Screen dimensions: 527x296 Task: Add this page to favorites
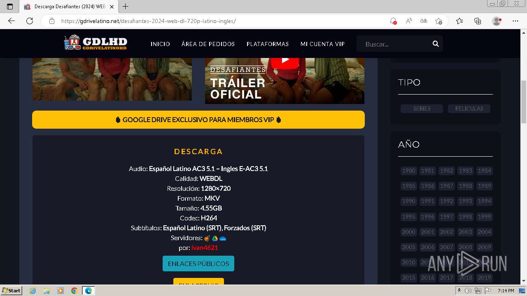pyautogui.click(x=438, y=21)
